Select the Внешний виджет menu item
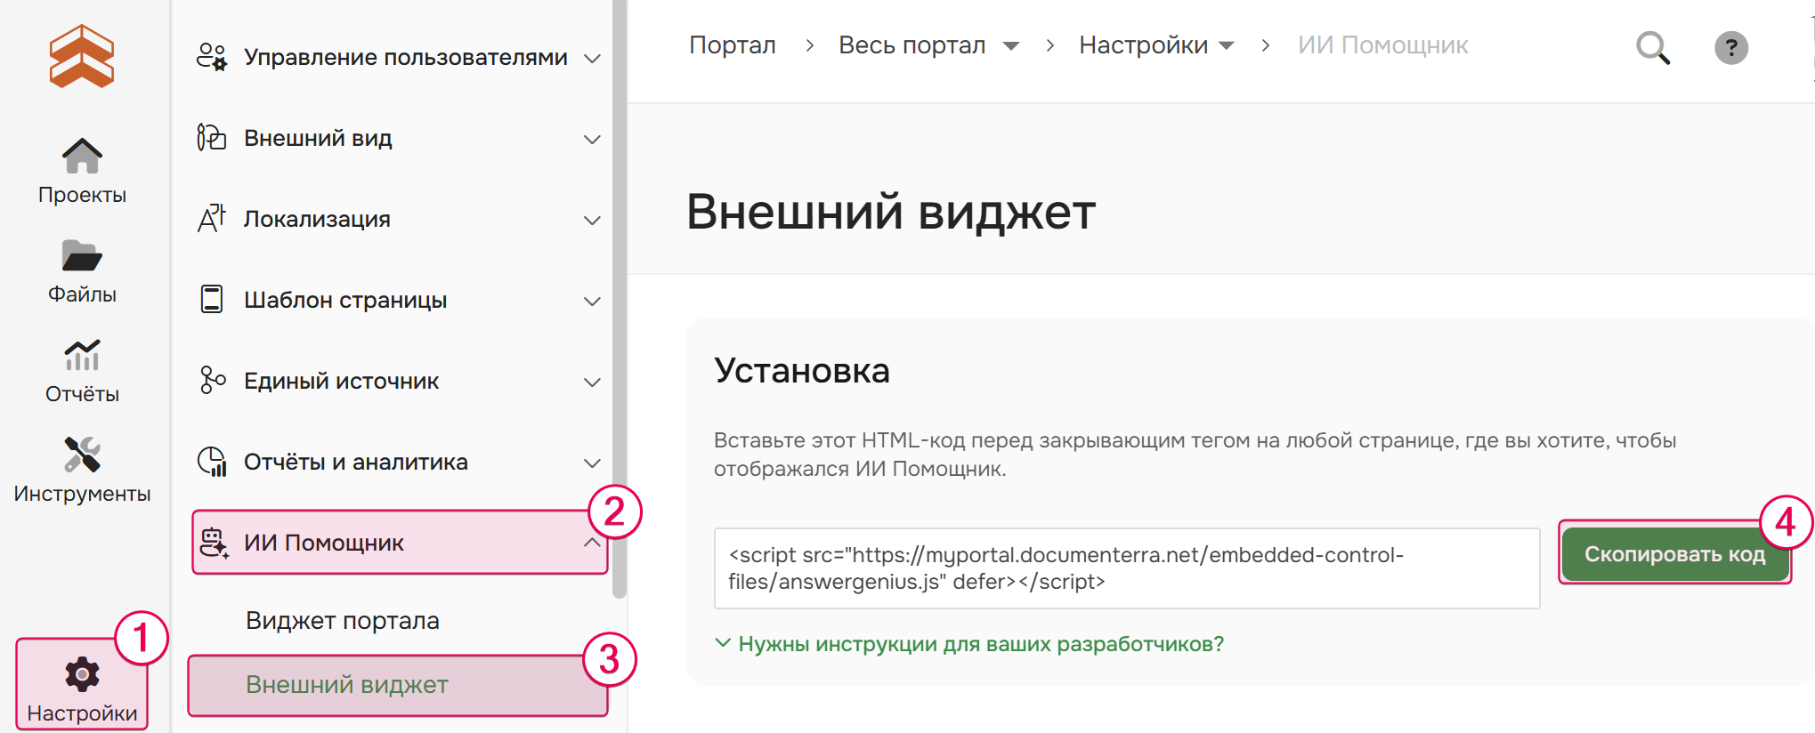Image resolution: width=1815 pixels, height=733 pixels. 398,685
